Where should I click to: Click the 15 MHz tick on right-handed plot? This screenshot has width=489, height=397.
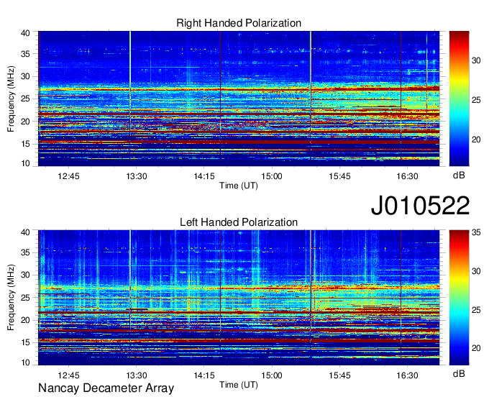click(25, 144)
